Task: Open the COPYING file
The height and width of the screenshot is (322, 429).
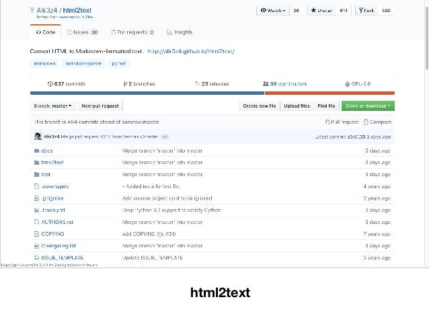Action: tap(52, 234)
